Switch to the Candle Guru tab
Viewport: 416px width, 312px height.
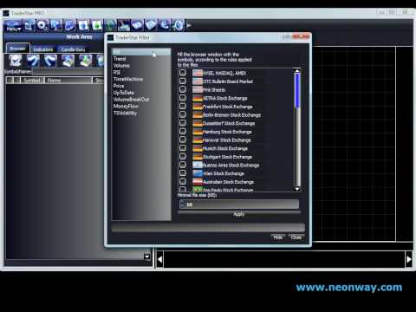point(73,49)
